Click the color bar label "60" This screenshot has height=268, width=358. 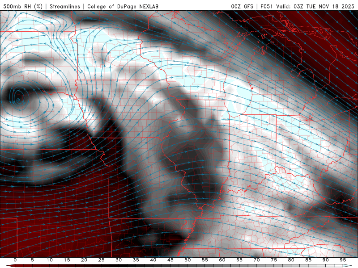click(222, 260)
